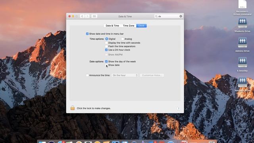The width and height of the screenshot is (254, 143).
Task: Select the Clock tab
Action: (141, 25)
